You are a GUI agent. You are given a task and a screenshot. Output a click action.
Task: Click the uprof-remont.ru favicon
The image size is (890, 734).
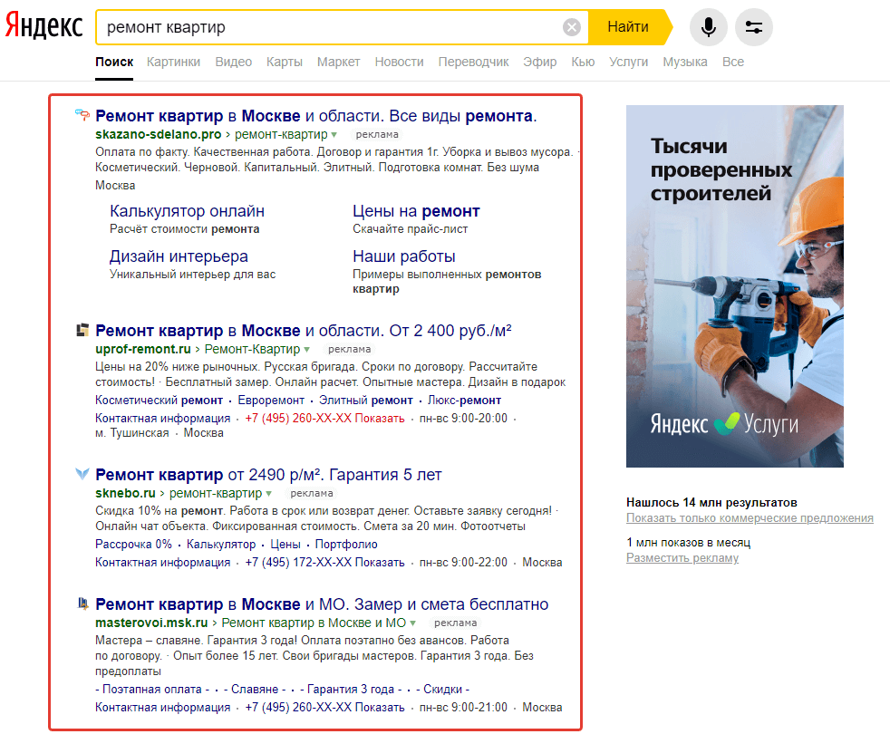(83, 331)
